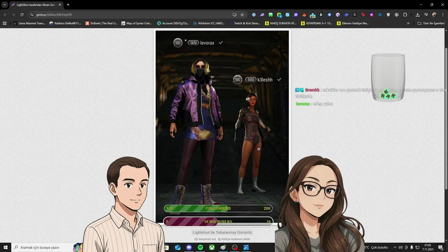Screen dimensions: 448x252
Task: Click the install/cast icon in address bar
Action: (x=234, y=15)
